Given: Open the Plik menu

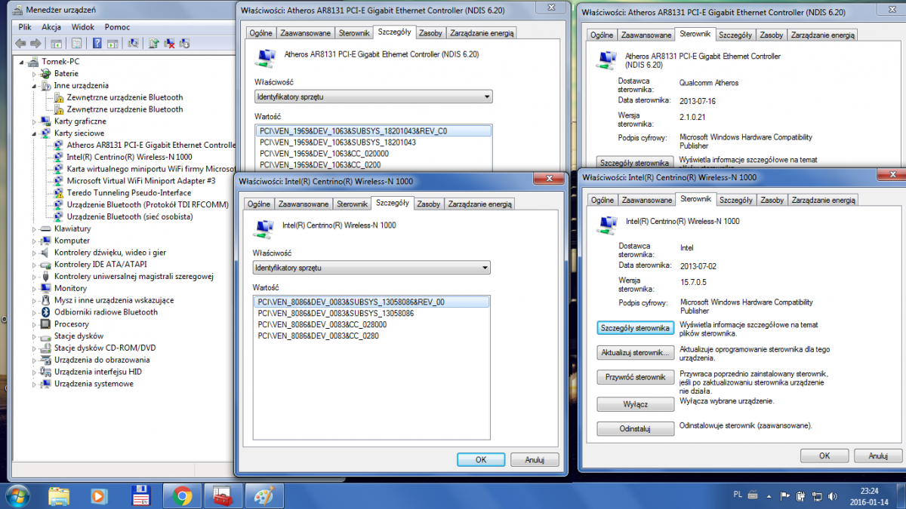Looking at the screenshot, I should click(25, 26).
